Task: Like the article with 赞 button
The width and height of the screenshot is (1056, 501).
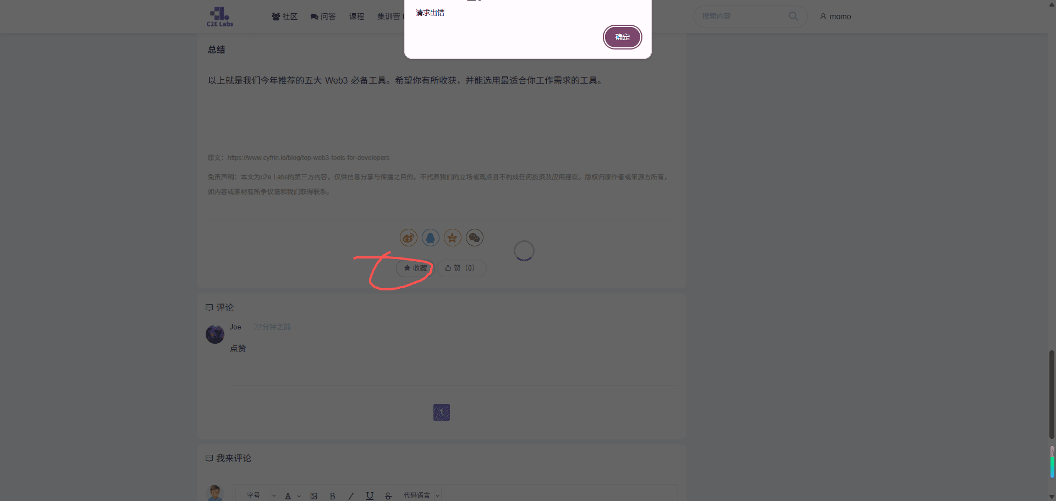Action: pyautogui.click(x=460, y=268)
